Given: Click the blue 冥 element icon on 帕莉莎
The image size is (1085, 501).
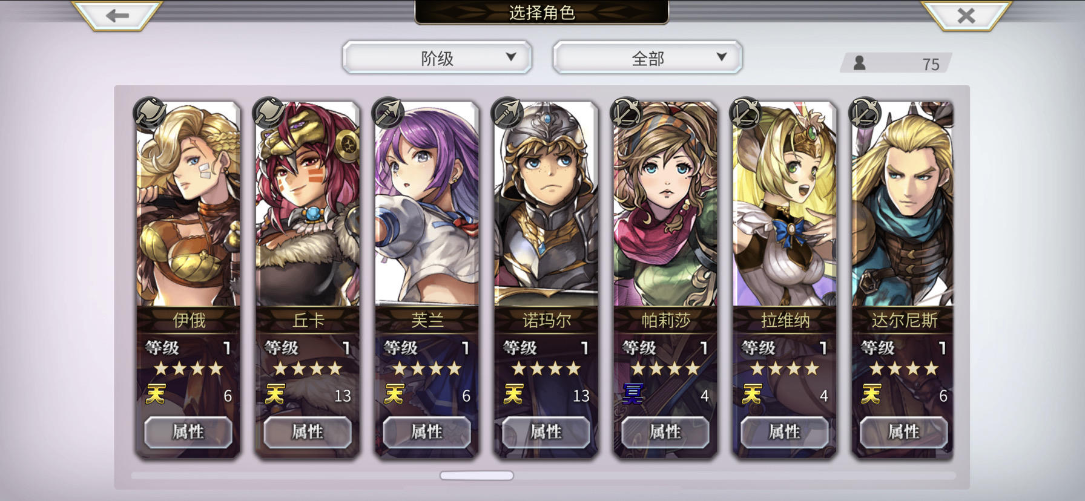Looking at the screenshot, I should pyautogui.click(x=633, y=395).
